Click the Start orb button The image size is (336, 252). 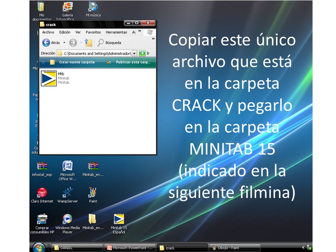click(39, 248)
